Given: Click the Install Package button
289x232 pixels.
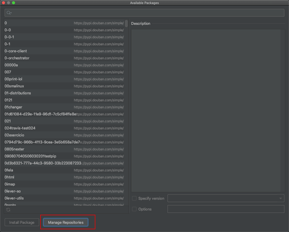Looking at the screenshot, I should pyautogui.click(x=22, y=222).
